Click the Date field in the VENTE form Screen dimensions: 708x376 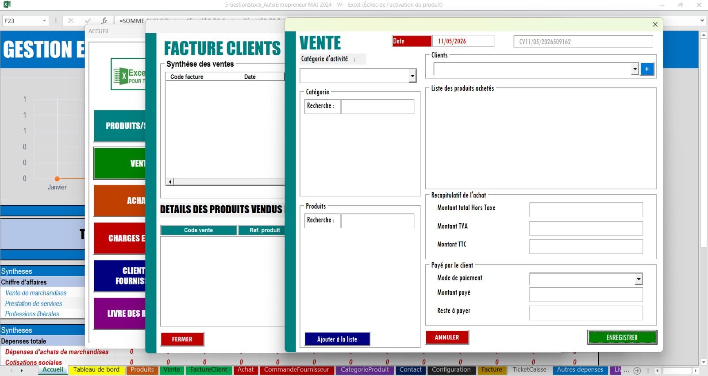coord(463,41)
